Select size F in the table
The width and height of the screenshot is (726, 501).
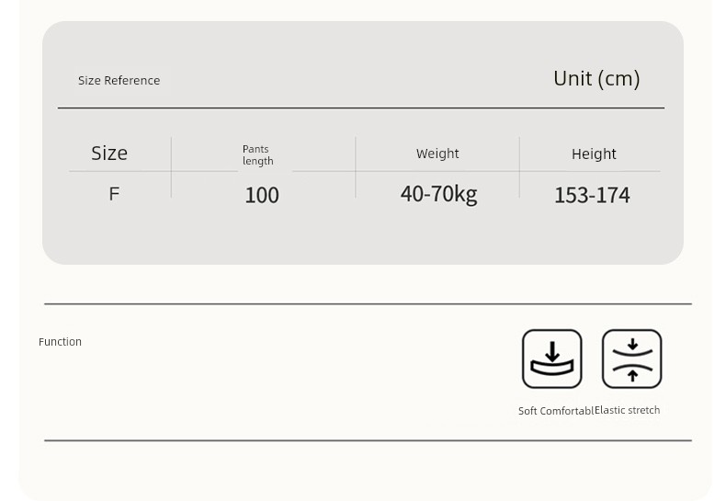coord(114,194)
